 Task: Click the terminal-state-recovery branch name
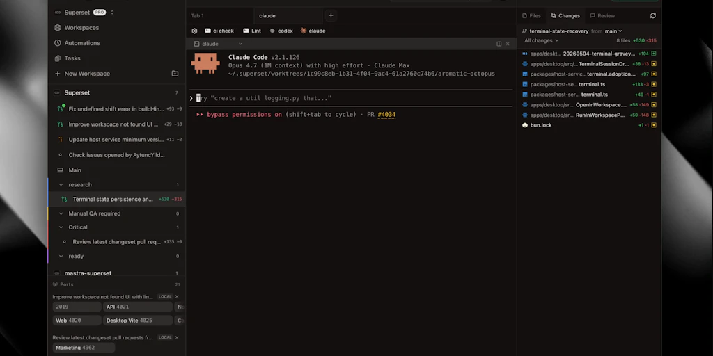(x=559, y=31)
